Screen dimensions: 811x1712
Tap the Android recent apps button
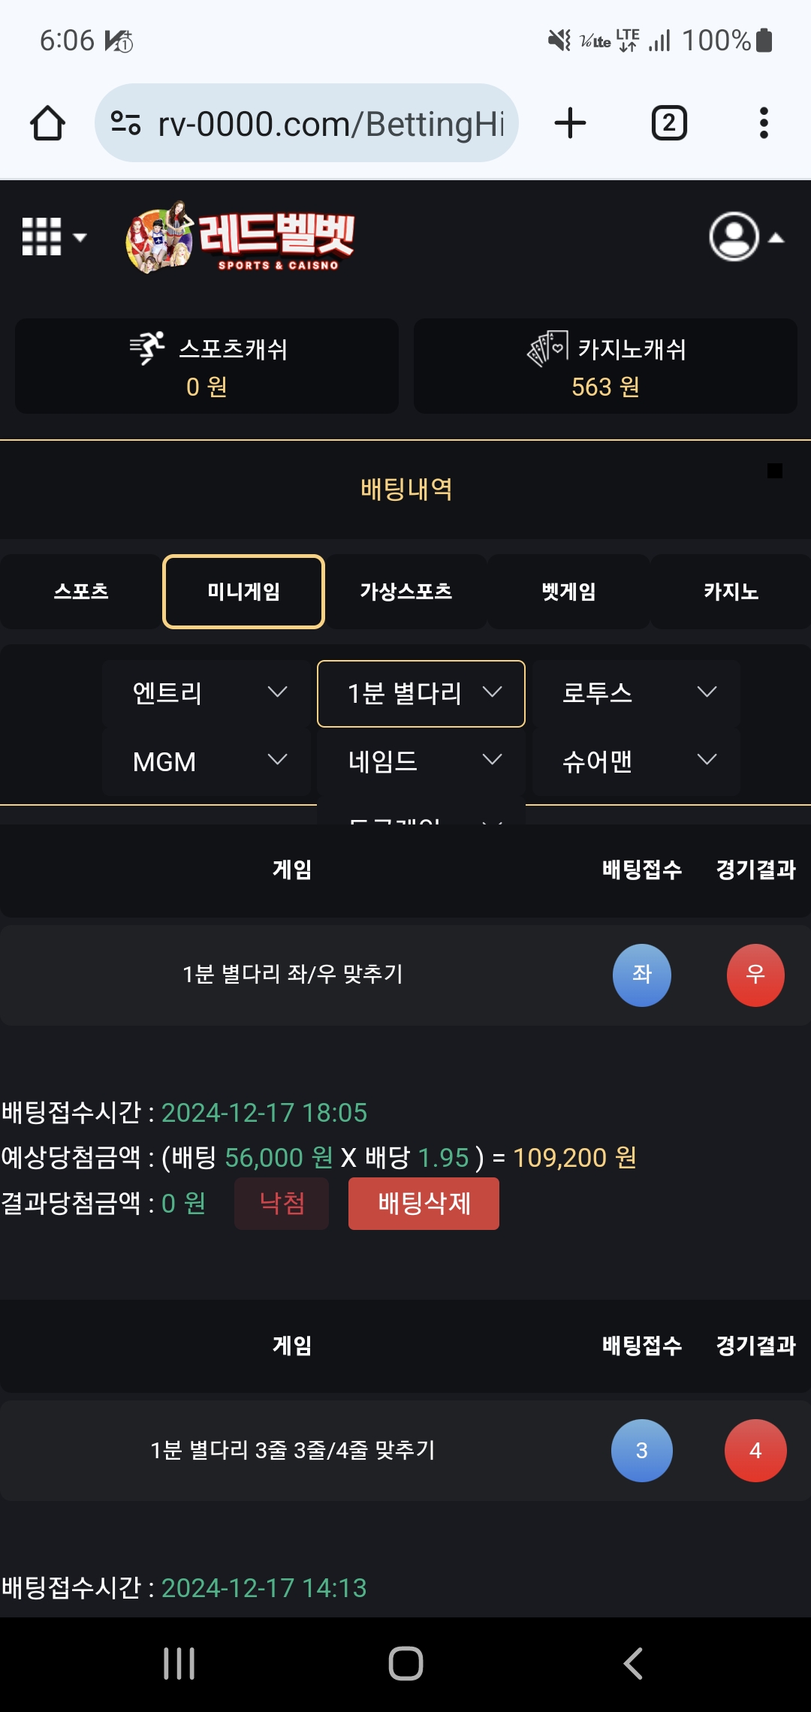[x=179, y=1663]
